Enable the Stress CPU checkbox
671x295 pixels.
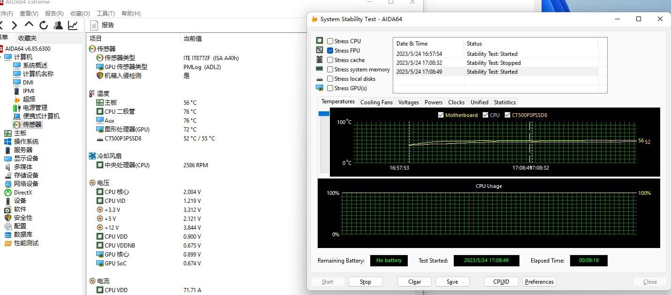tap(330, 41)
